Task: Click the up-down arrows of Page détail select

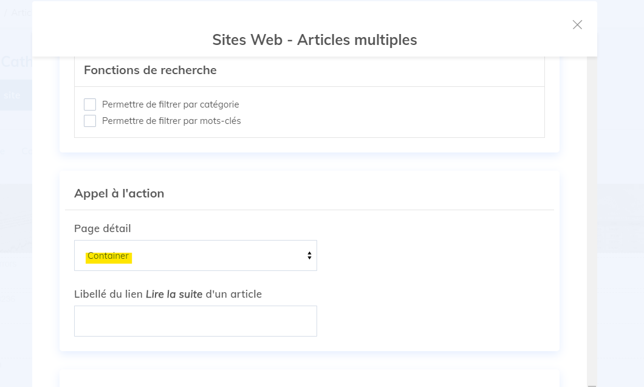Action: 309,256
